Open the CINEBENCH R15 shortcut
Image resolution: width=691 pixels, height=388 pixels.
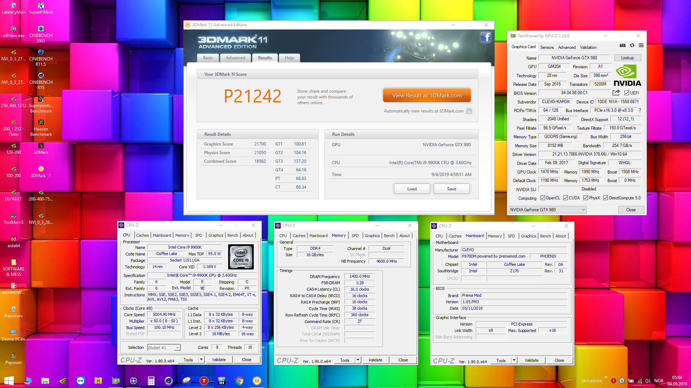pos(41,81)
